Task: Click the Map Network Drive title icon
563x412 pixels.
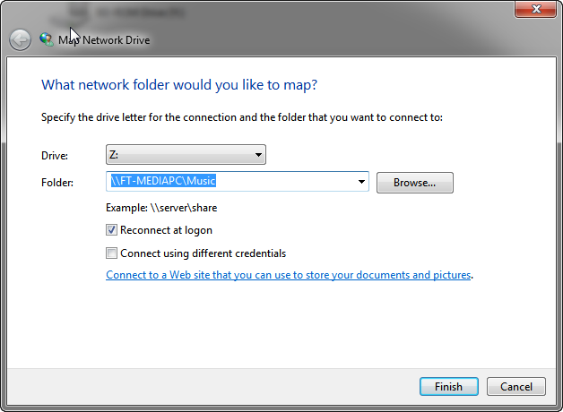Action: 47,39
